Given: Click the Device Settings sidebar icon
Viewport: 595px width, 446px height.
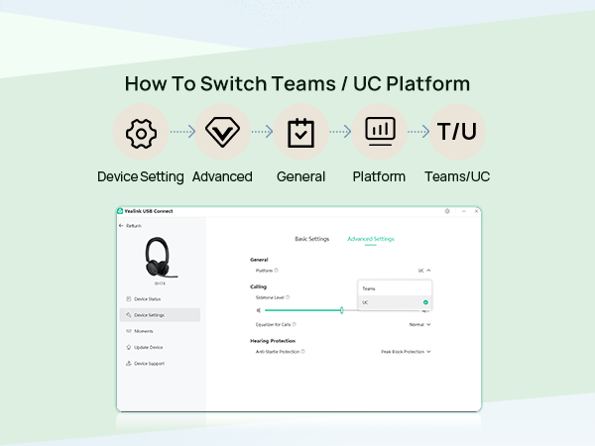Looking at the screenshot, I should pyautogui.click(x=128, y=315).
